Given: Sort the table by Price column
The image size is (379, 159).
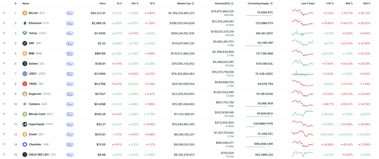Looking at the screenshot, I should tap(103, 4).
